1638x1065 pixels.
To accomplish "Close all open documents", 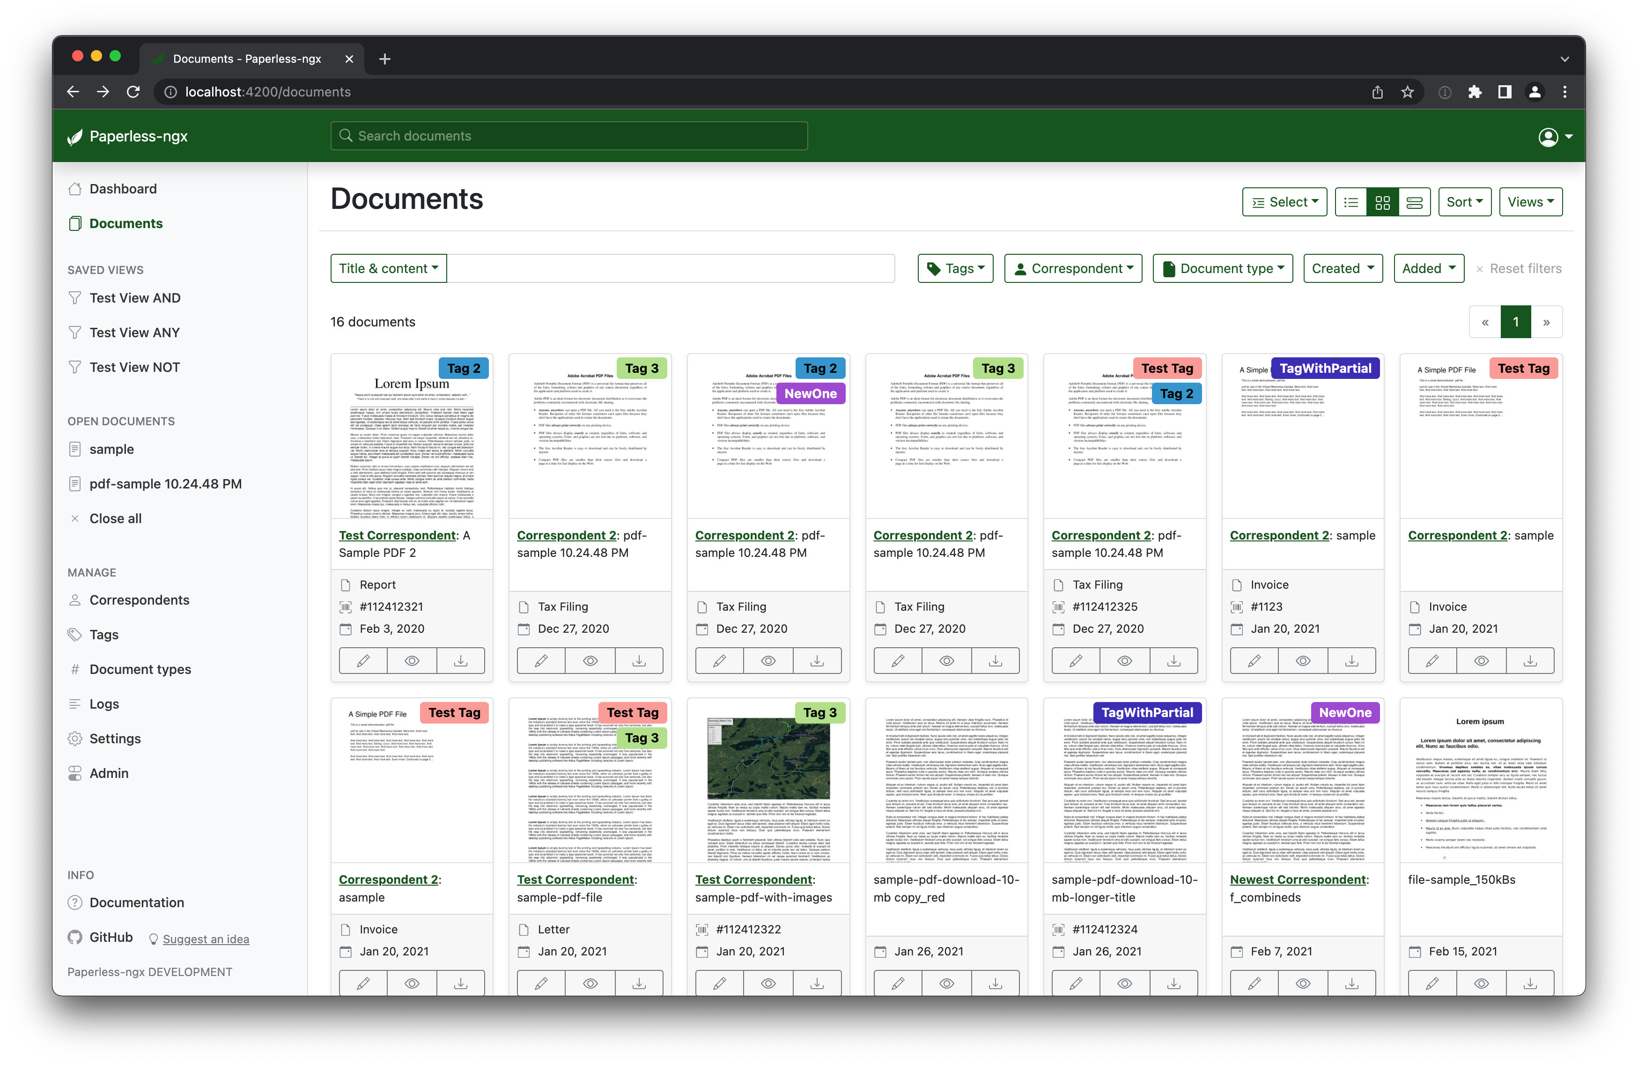I will pos(115,518).
